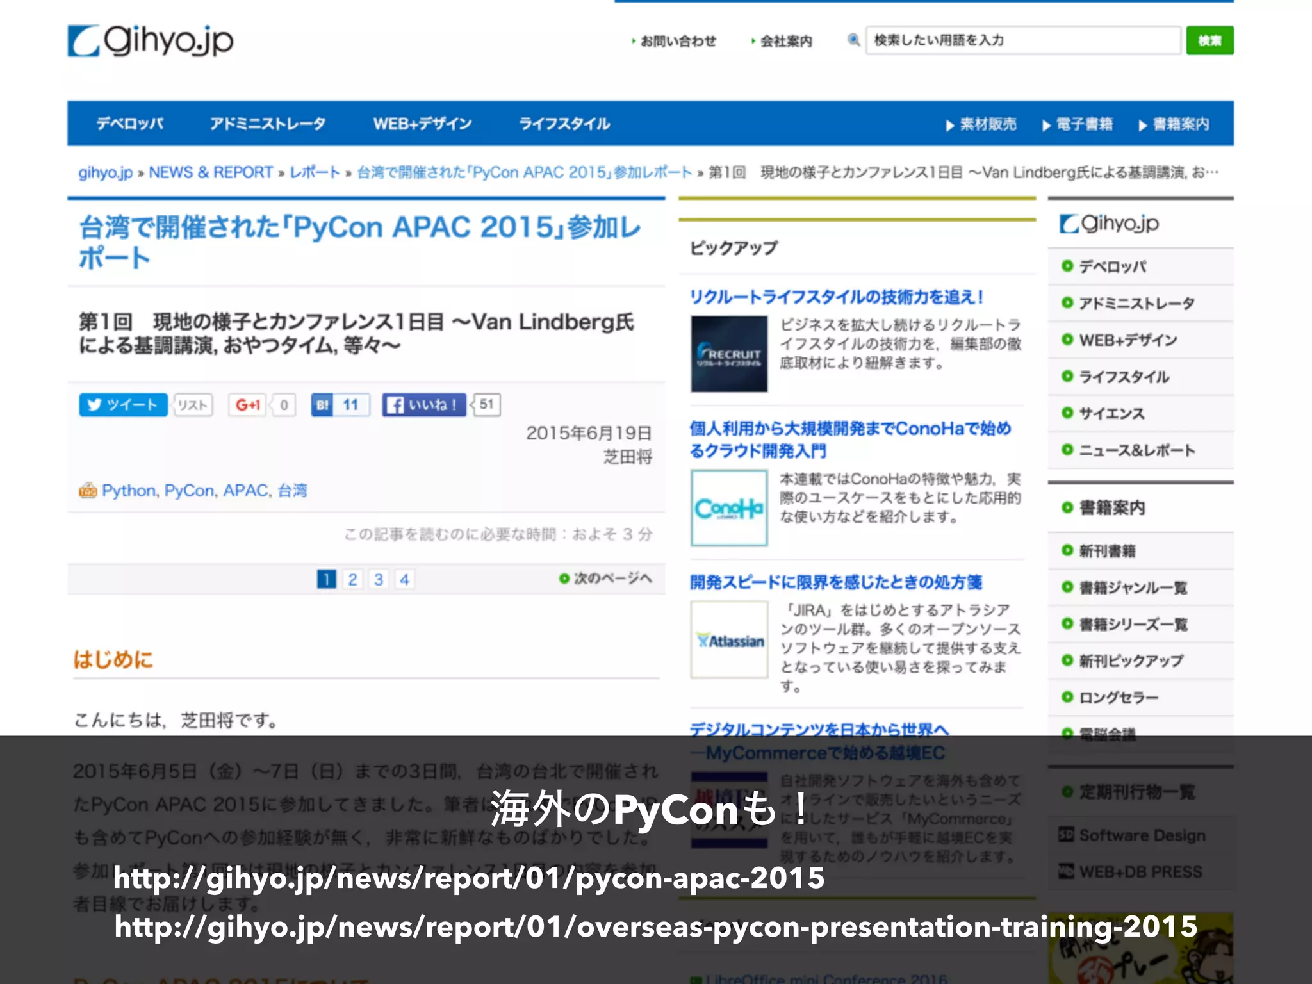The height and width of the screenshot is (984, 1312).
Task: Click the RECRUIT thumbnail image
Action: click(729, 354)
